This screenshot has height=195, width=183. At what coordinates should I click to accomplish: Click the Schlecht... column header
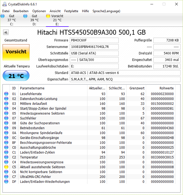116,88
